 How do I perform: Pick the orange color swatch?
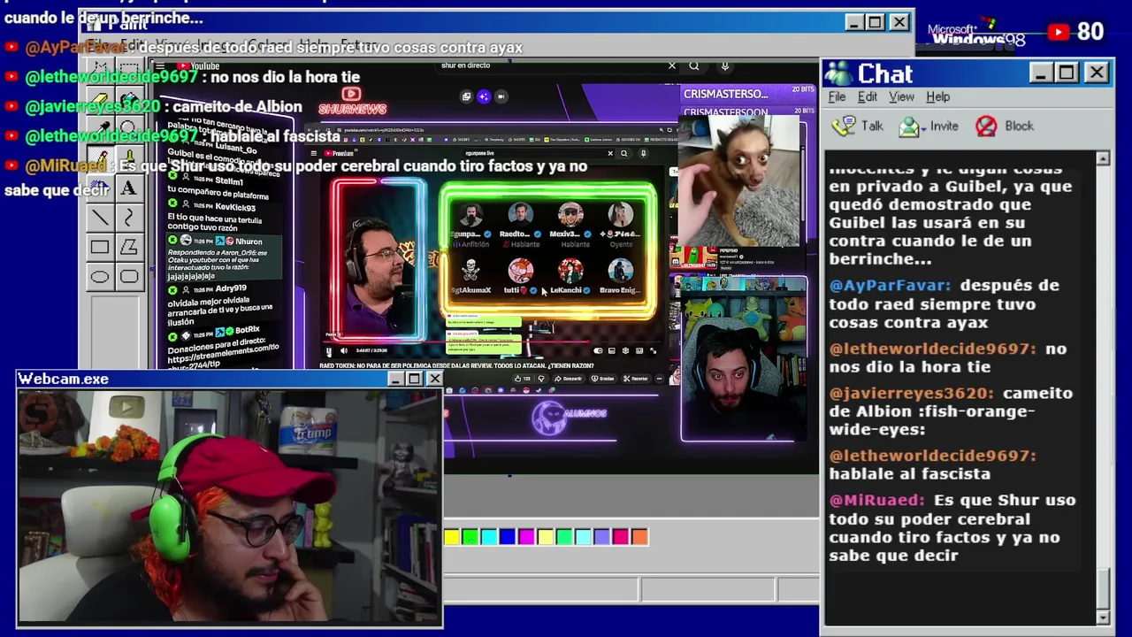[639, 536]
